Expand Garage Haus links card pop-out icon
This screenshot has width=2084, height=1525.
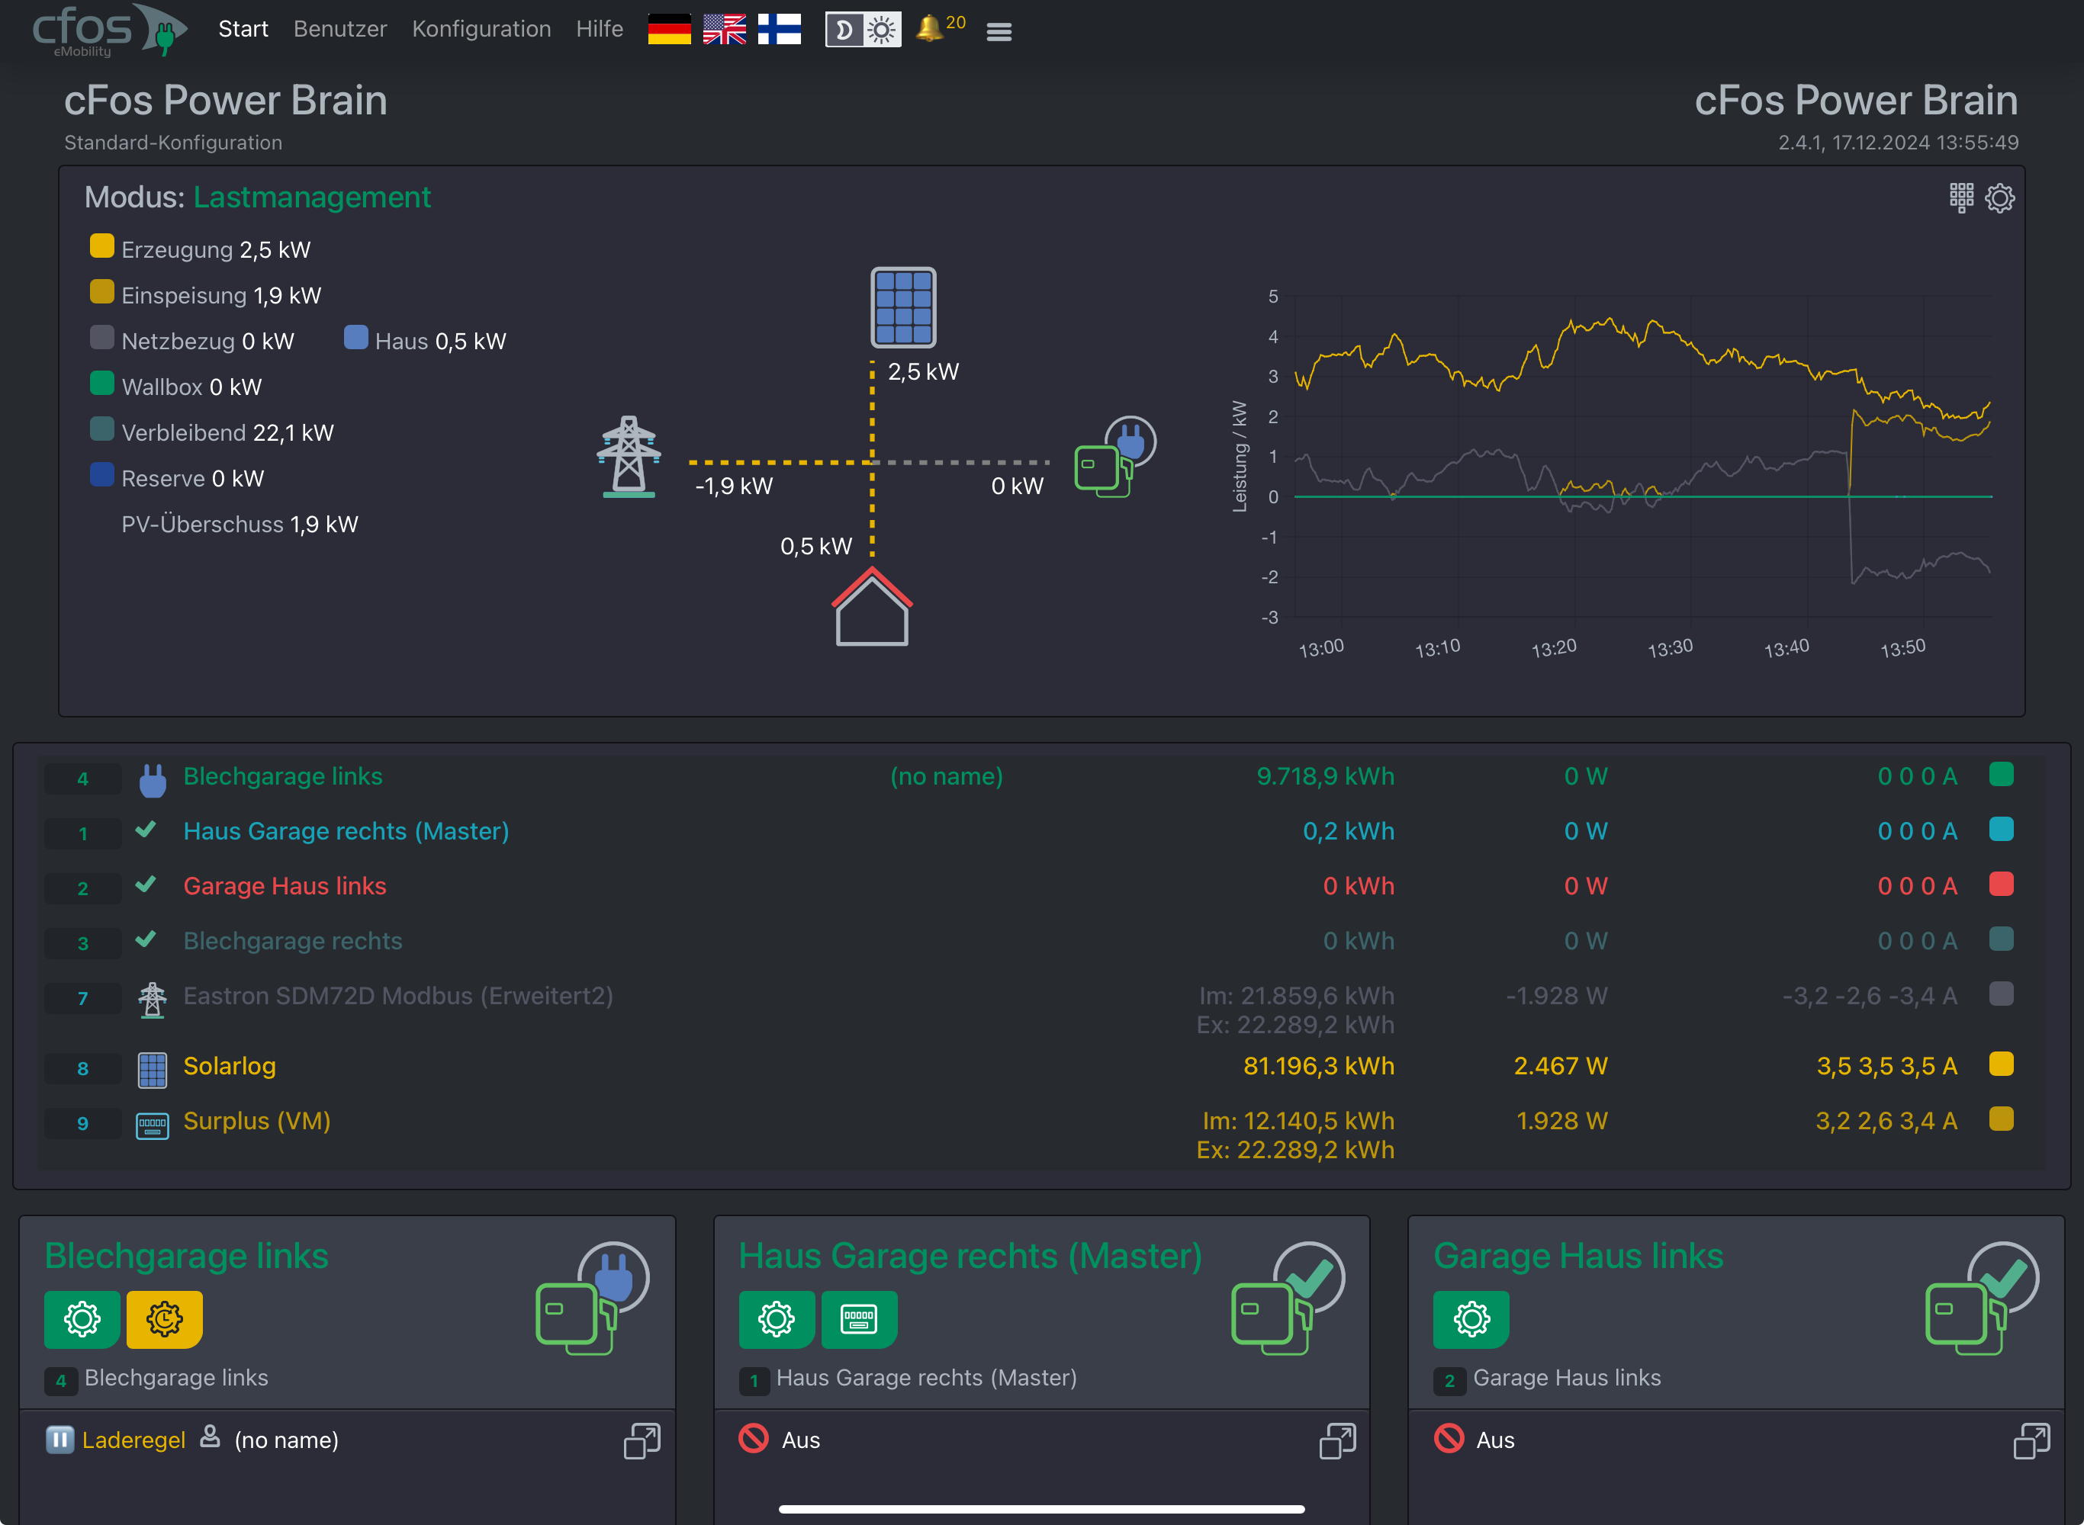pyautogui.click(x=2032, y=1441)
